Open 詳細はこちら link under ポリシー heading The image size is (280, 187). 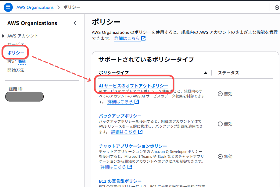pyautogui.click(x=127, y=38)
